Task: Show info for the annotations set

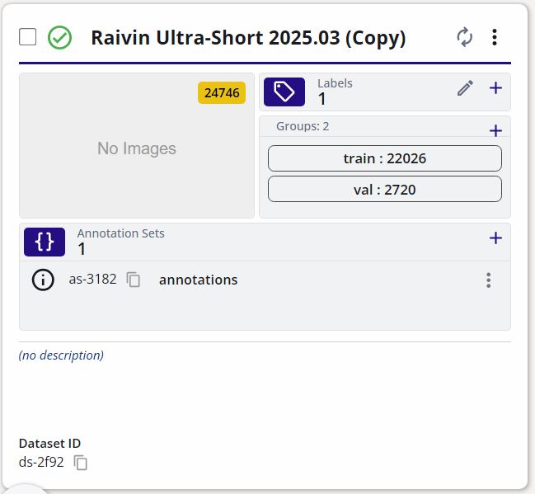Action: coord(43,280)
